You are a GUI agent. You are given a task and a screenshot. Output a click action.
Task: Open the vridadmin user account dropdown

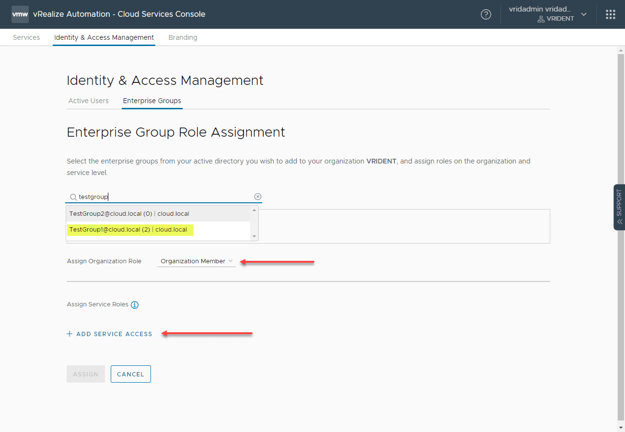(583, 14)
